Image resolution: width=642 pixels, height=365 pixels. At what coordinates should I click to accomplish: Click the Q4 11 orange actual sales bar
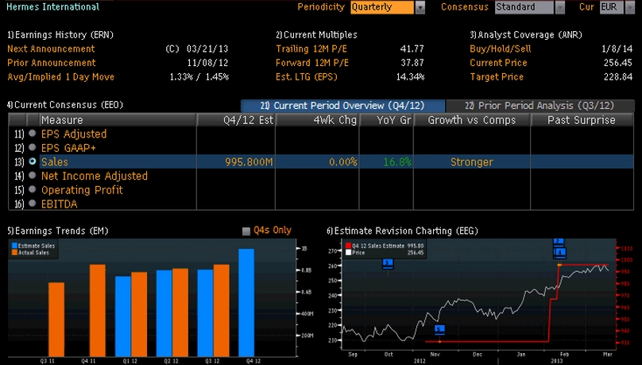click(98, 310)
